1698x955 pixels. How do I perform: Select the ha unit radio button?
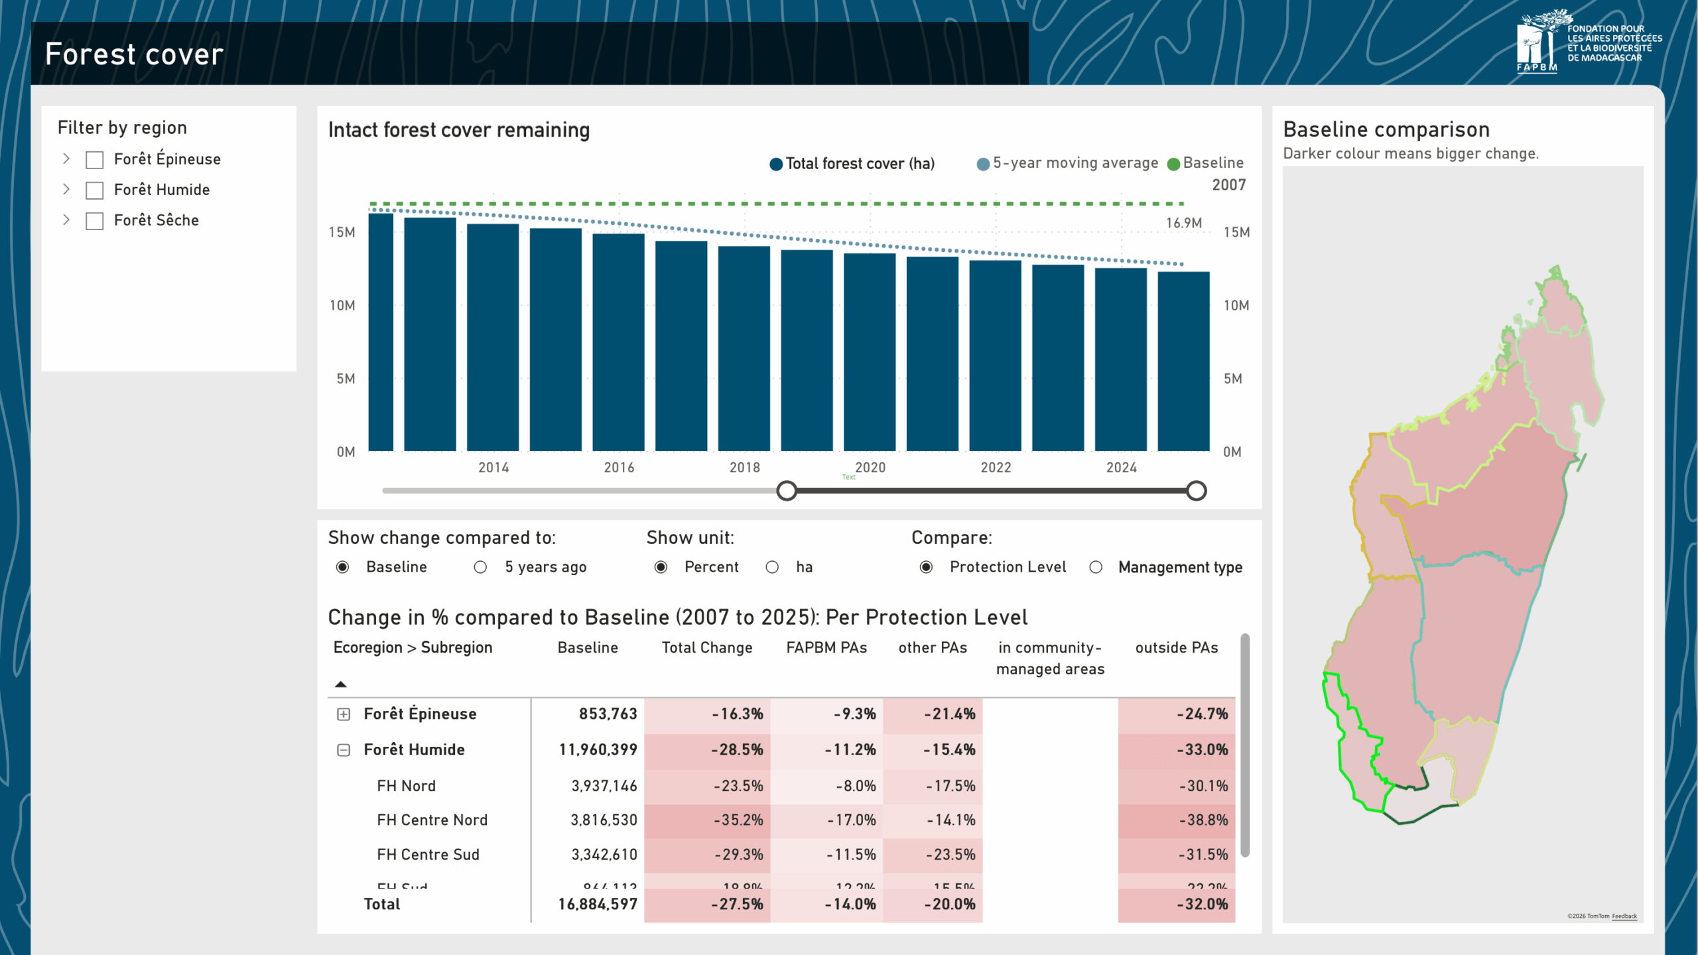(x=772, y=567)
